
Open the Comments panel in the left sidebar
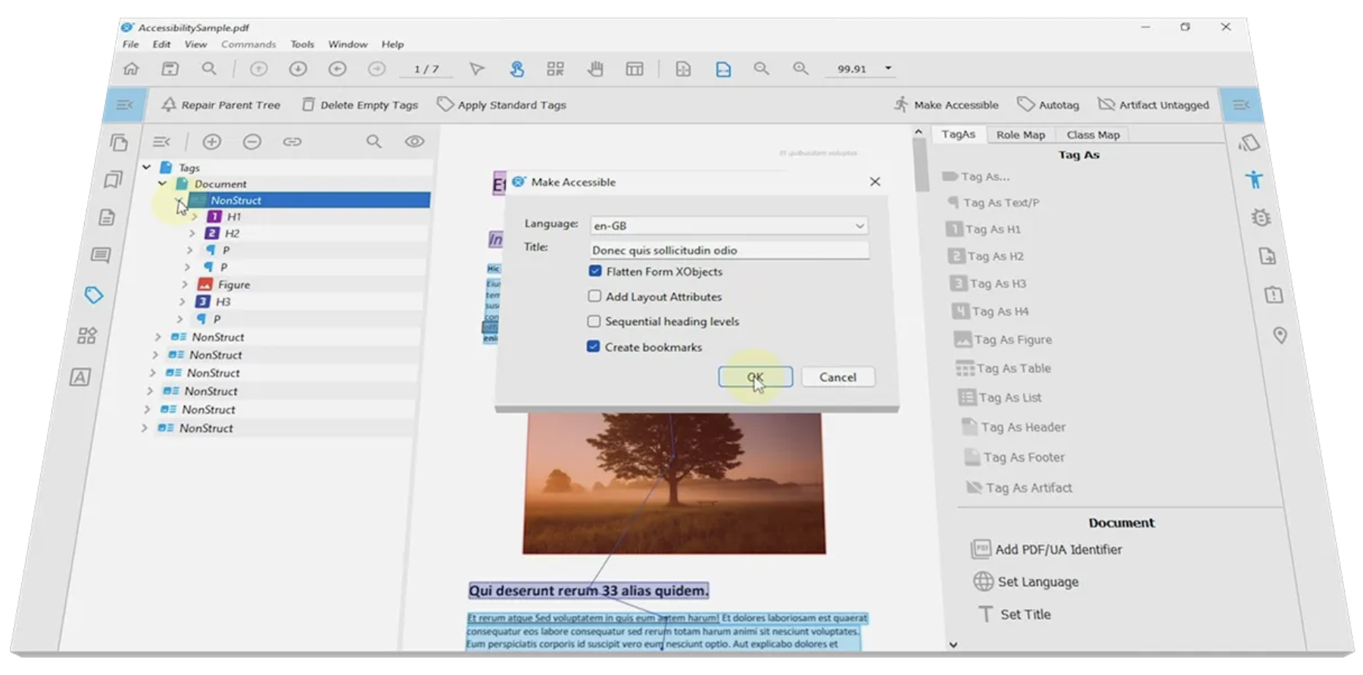[x=101, y=255]
